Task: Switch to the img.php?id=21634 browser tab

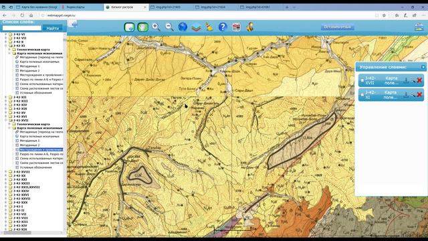Action: tap(216, 7)
